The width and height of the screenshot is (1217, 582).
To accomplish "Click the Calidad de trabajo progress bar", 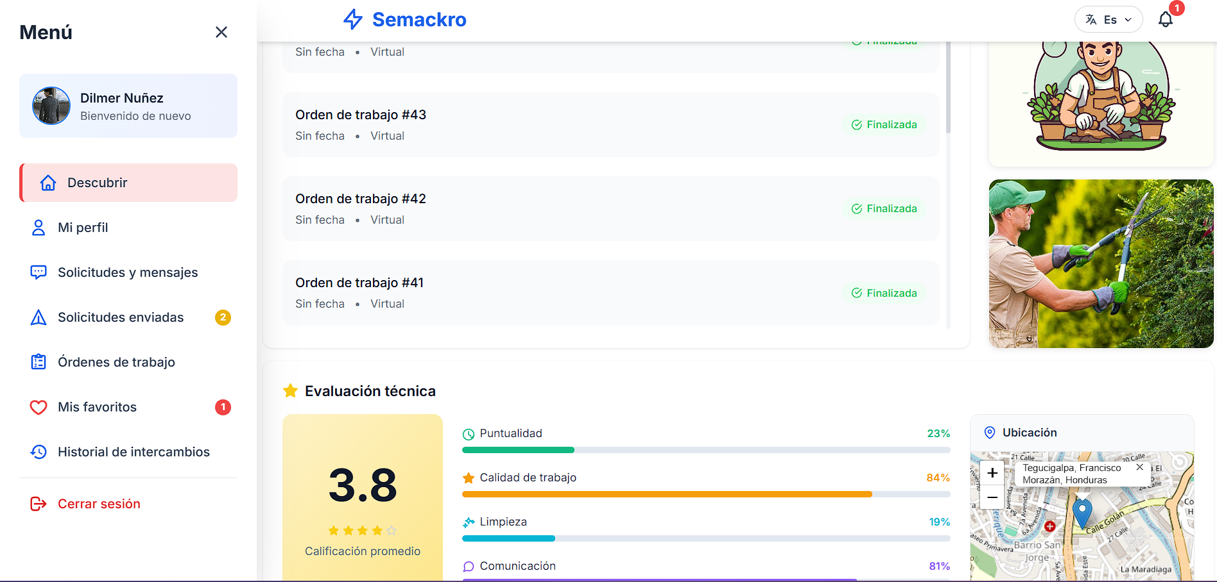I will point(706,494).
